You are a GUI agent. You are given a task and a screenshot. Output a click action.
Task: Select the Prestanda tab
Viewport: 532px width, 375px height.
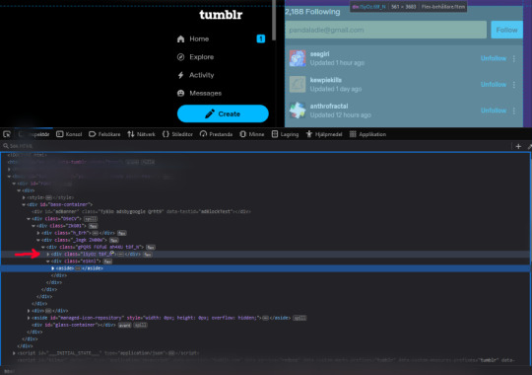[216, 134]
